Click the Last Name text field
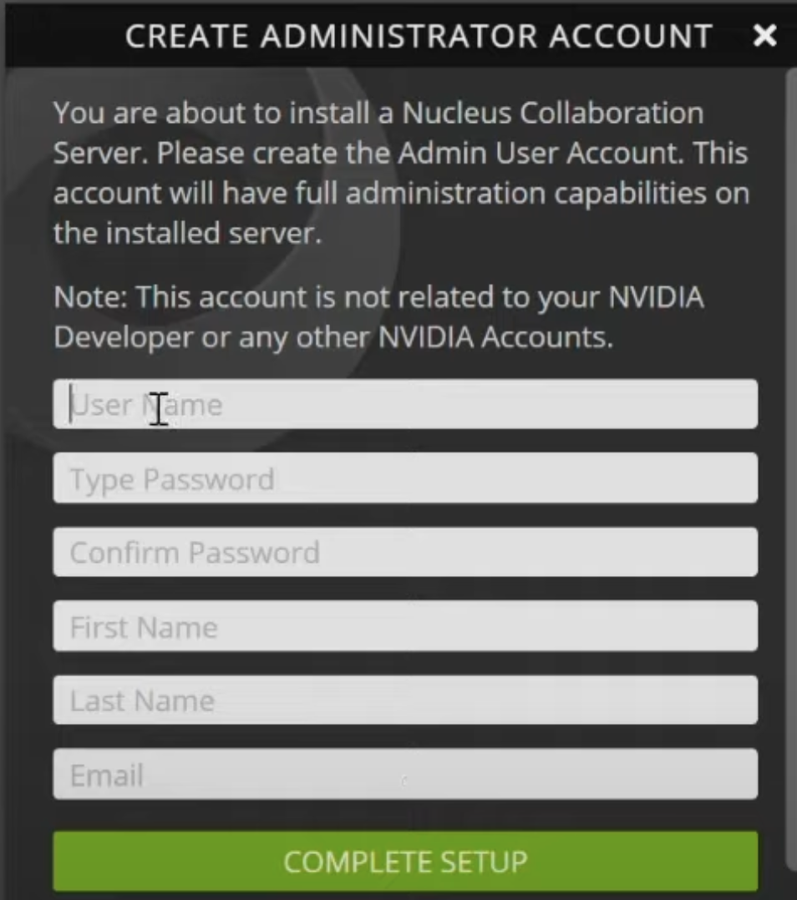This screenshot has width=797, height=900. (405, 700)
